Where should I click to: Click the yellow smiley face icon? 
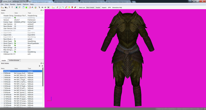[69, 7]
